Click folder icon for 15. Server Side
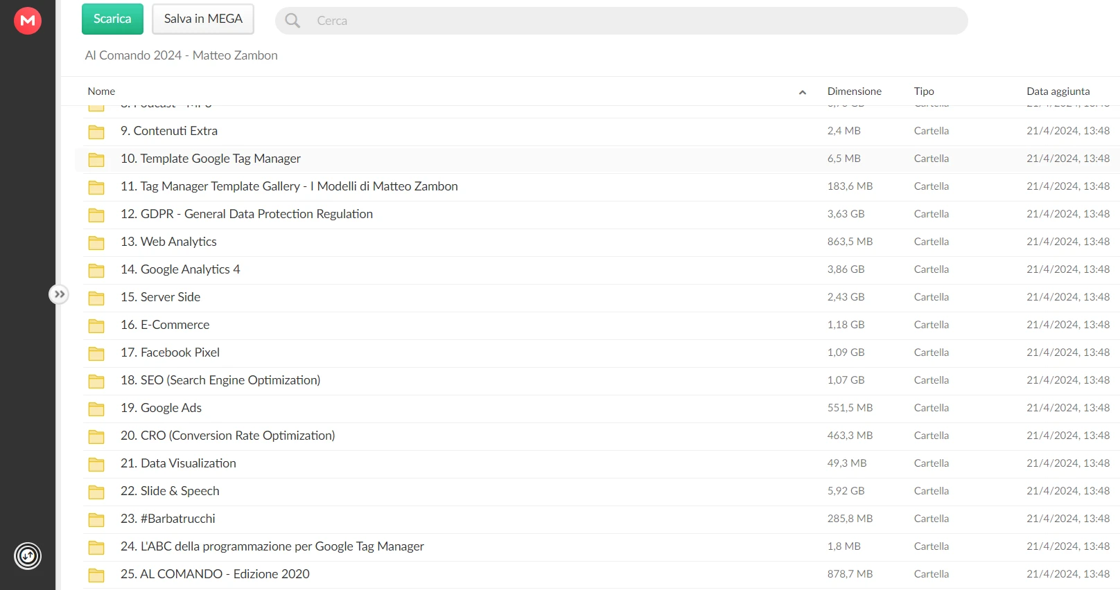The image size is (1120, 590). point(96,298)
